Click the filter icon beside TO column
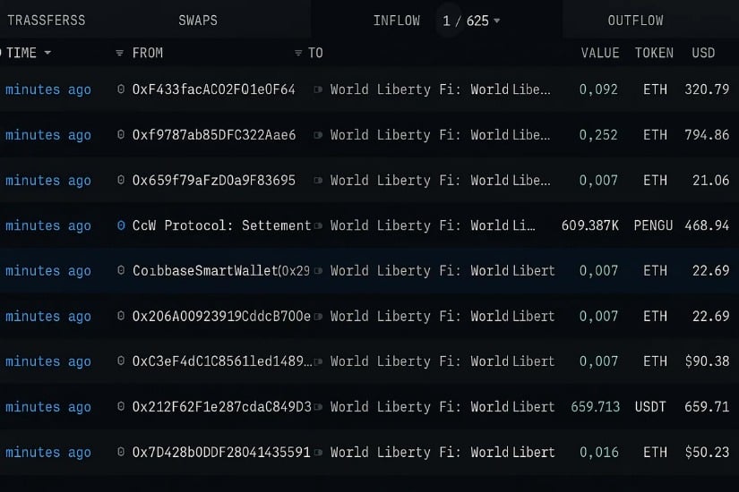Viewport: 739px width, 492px height. click(298, 54)
